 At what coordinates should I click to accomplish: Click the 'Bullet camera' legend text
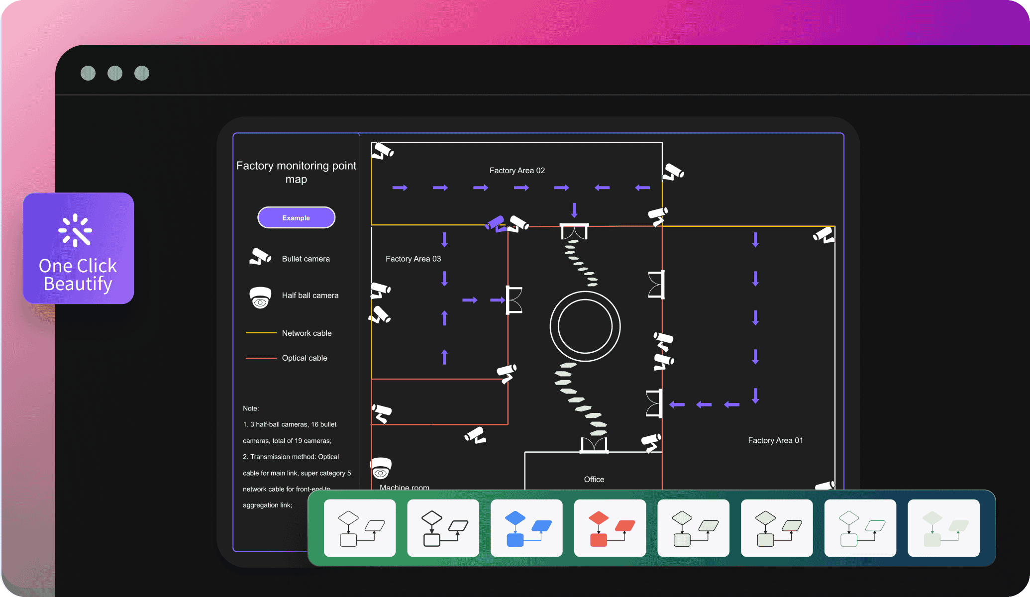pyautogui.click(x=306, y=259)
